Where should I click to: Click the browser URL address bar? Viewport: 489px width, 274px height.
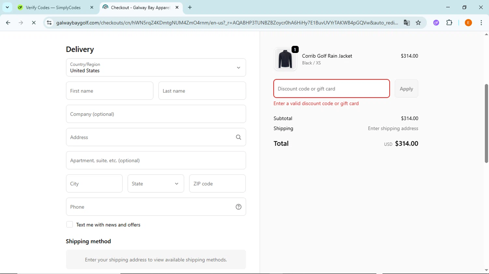tap(227, 23)
